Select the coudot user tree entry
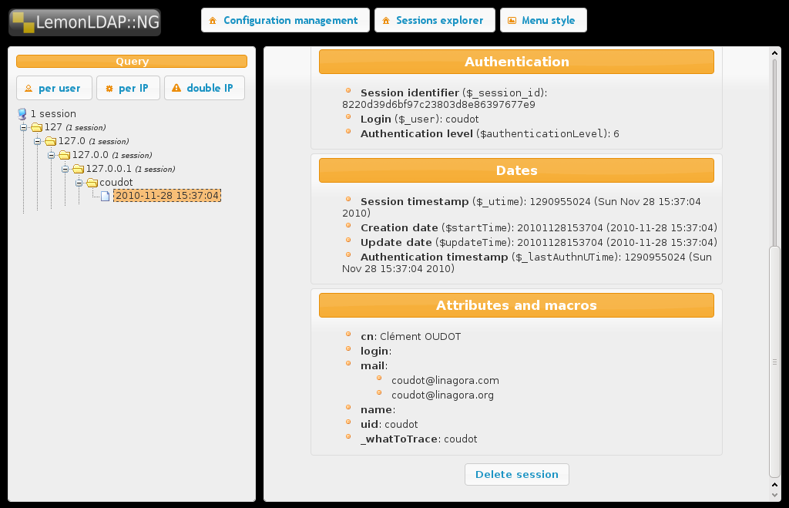The width and height of the screenshot is (789, 508). click(116, 182)
